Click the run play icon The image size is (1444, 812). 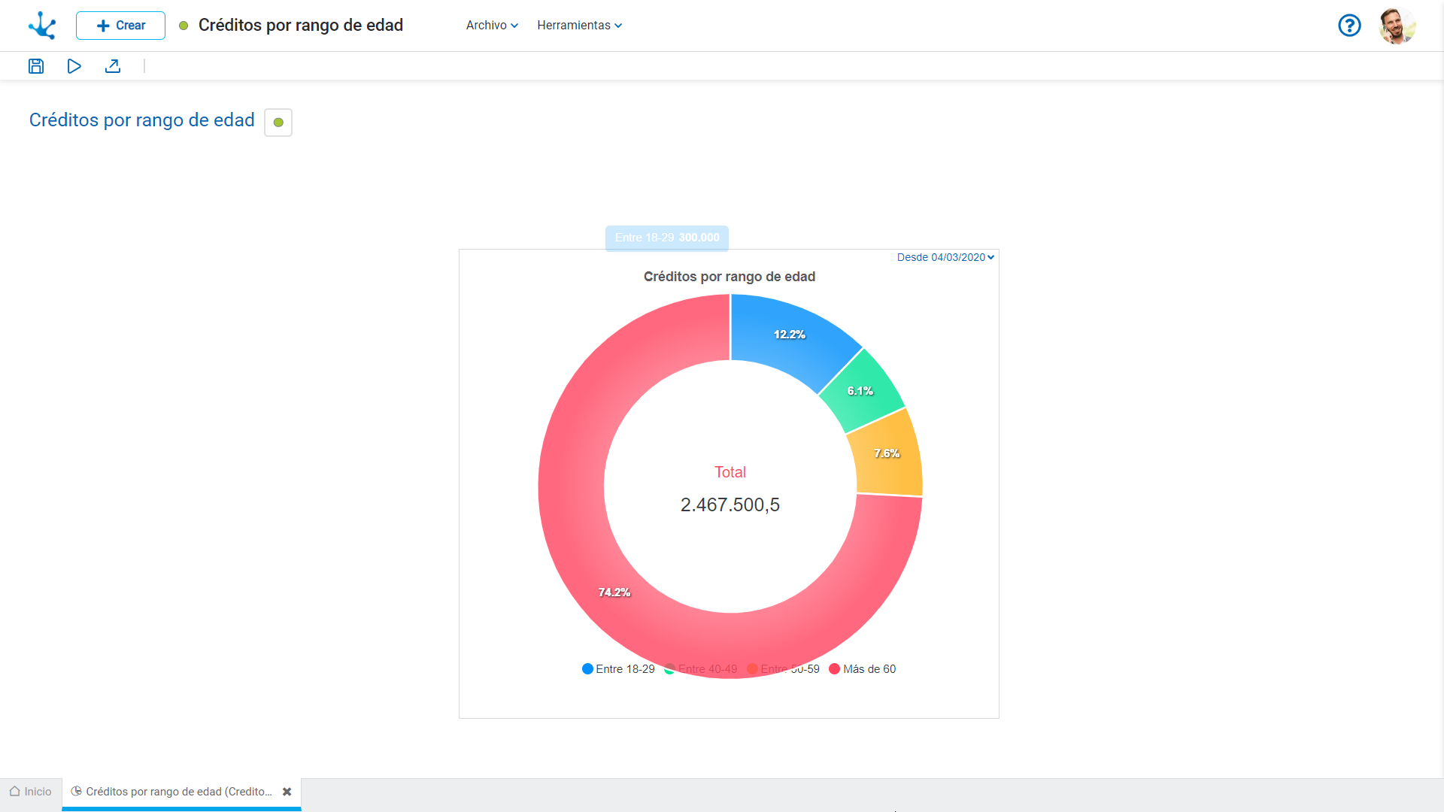coord(74,66)
